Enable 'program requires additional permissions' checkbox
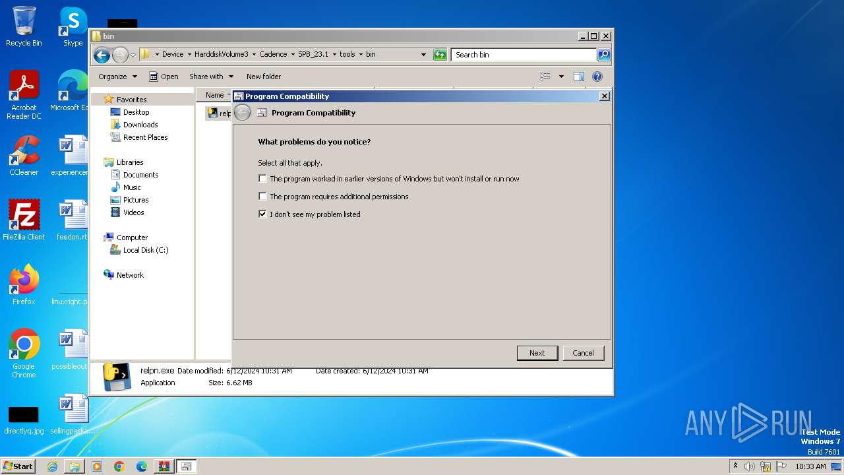This screenshot has height=475, width=844. point(262,197)
